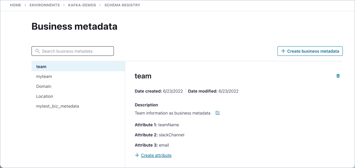Viewport: 355px width, 168px height.
Task: Click the edit pencil beside the description
Action: [x=217, y=113]
